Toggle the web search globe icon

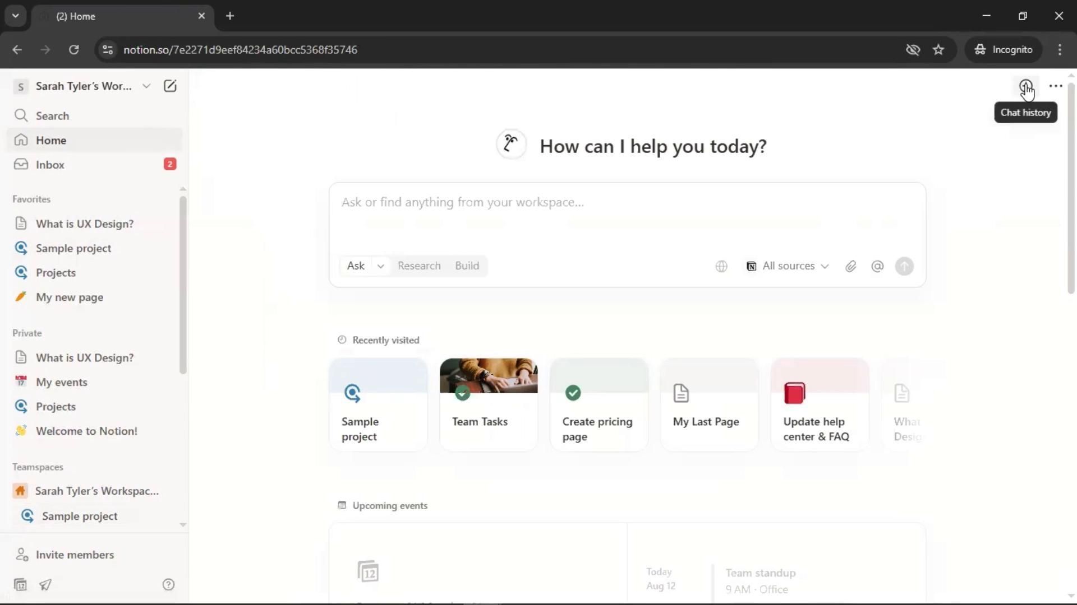721,267
